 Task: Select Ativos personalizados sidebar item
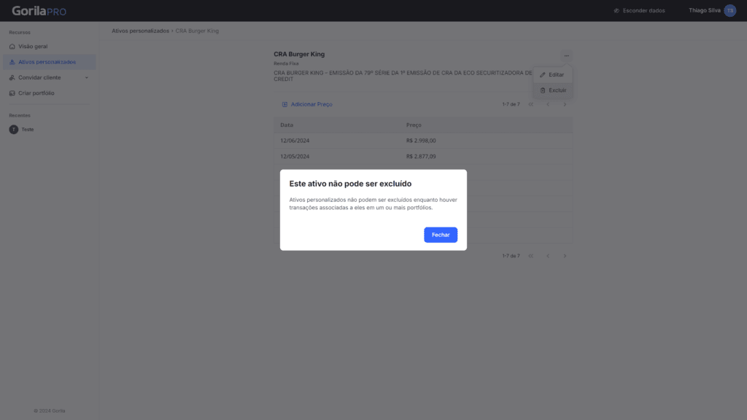click(x=50, y=62)
